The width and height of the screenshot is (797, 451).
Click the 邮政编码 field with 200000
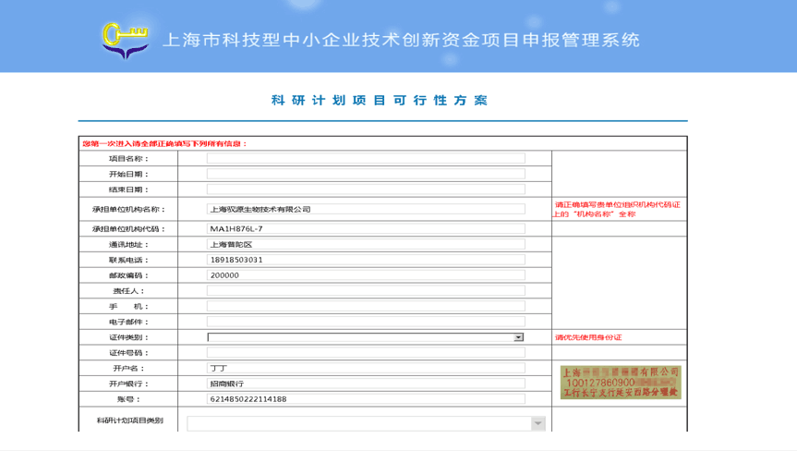pos(366,275)
